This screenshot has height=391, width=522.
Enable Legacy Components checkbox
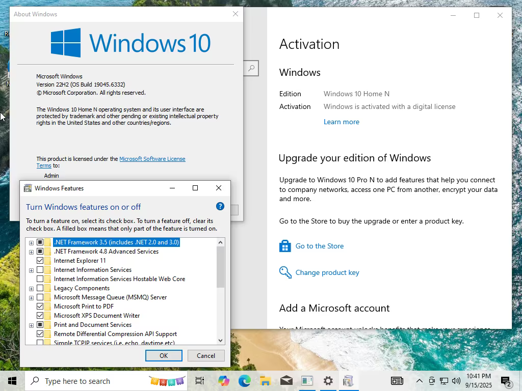point(40,288)
